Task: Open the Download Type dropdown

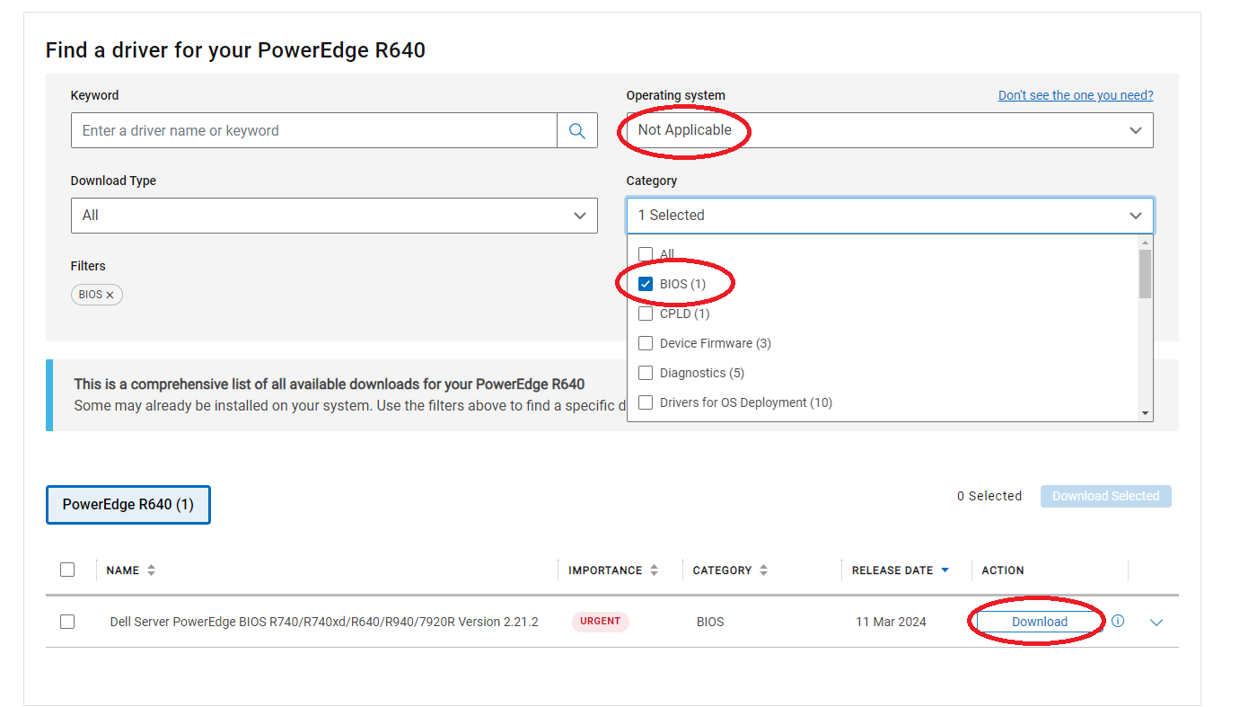Action: click(334, 216)
